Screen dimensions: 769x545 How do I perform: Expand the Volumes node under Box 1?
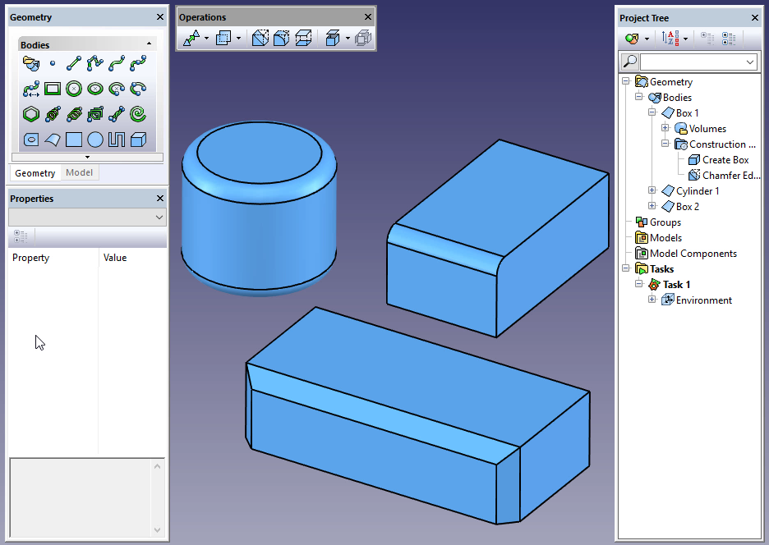pyautogui.click(x=665, y=129)
